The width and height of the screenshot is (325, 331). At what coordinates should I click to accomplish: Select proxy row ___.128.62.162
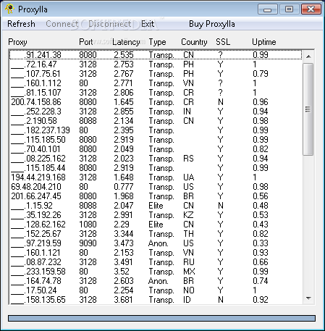click(x=156, y=225)
